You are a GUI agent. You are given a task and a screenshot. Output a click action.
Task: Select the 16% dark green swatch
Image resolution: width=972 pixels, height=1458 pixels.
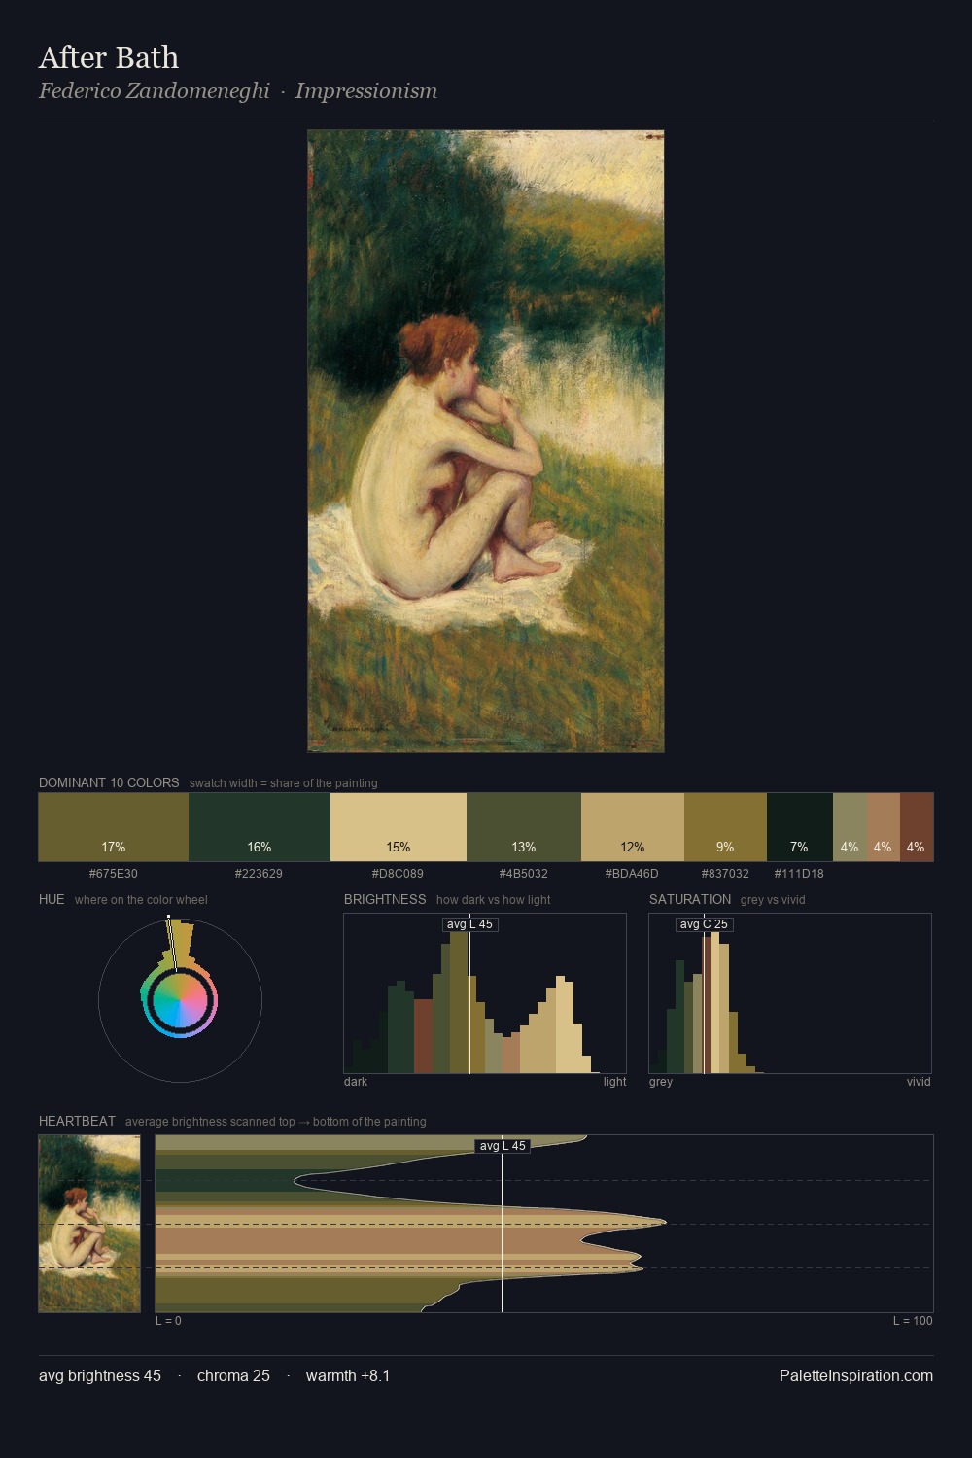coord(260,827)
